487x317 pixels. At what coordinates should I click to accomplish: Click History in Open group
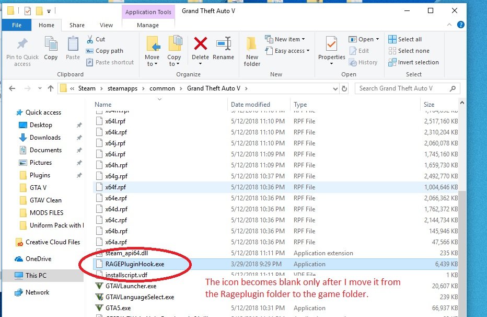(x=363, y=62)
